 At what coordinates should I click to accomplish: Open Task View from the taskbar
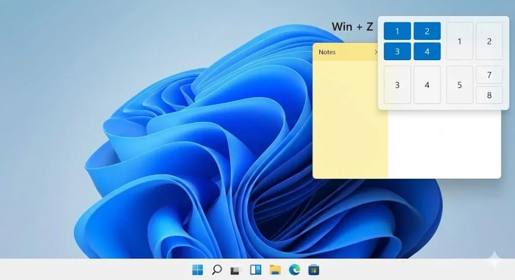coord(235,270)
